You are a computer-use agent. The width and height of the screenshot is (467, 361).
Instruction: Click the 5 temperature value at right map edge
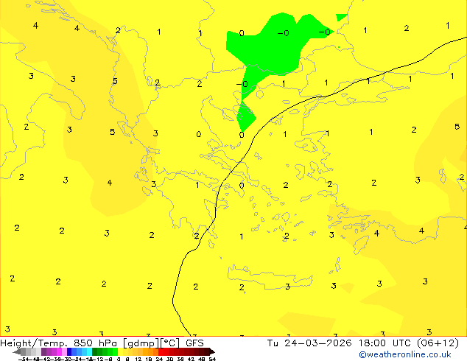[457, 127]
